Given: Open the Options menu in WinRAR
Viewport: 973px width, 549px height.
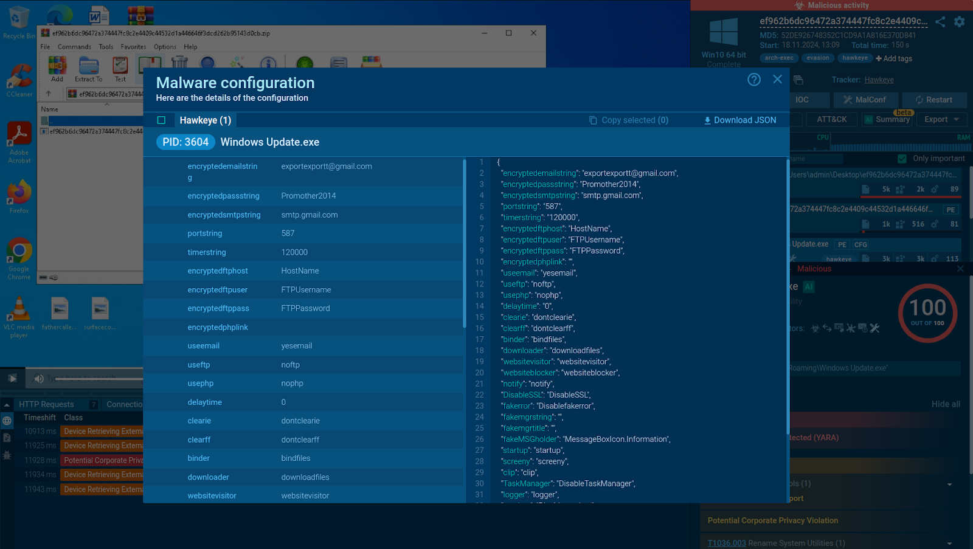Looking at the screenshot, I should [165, 47].
